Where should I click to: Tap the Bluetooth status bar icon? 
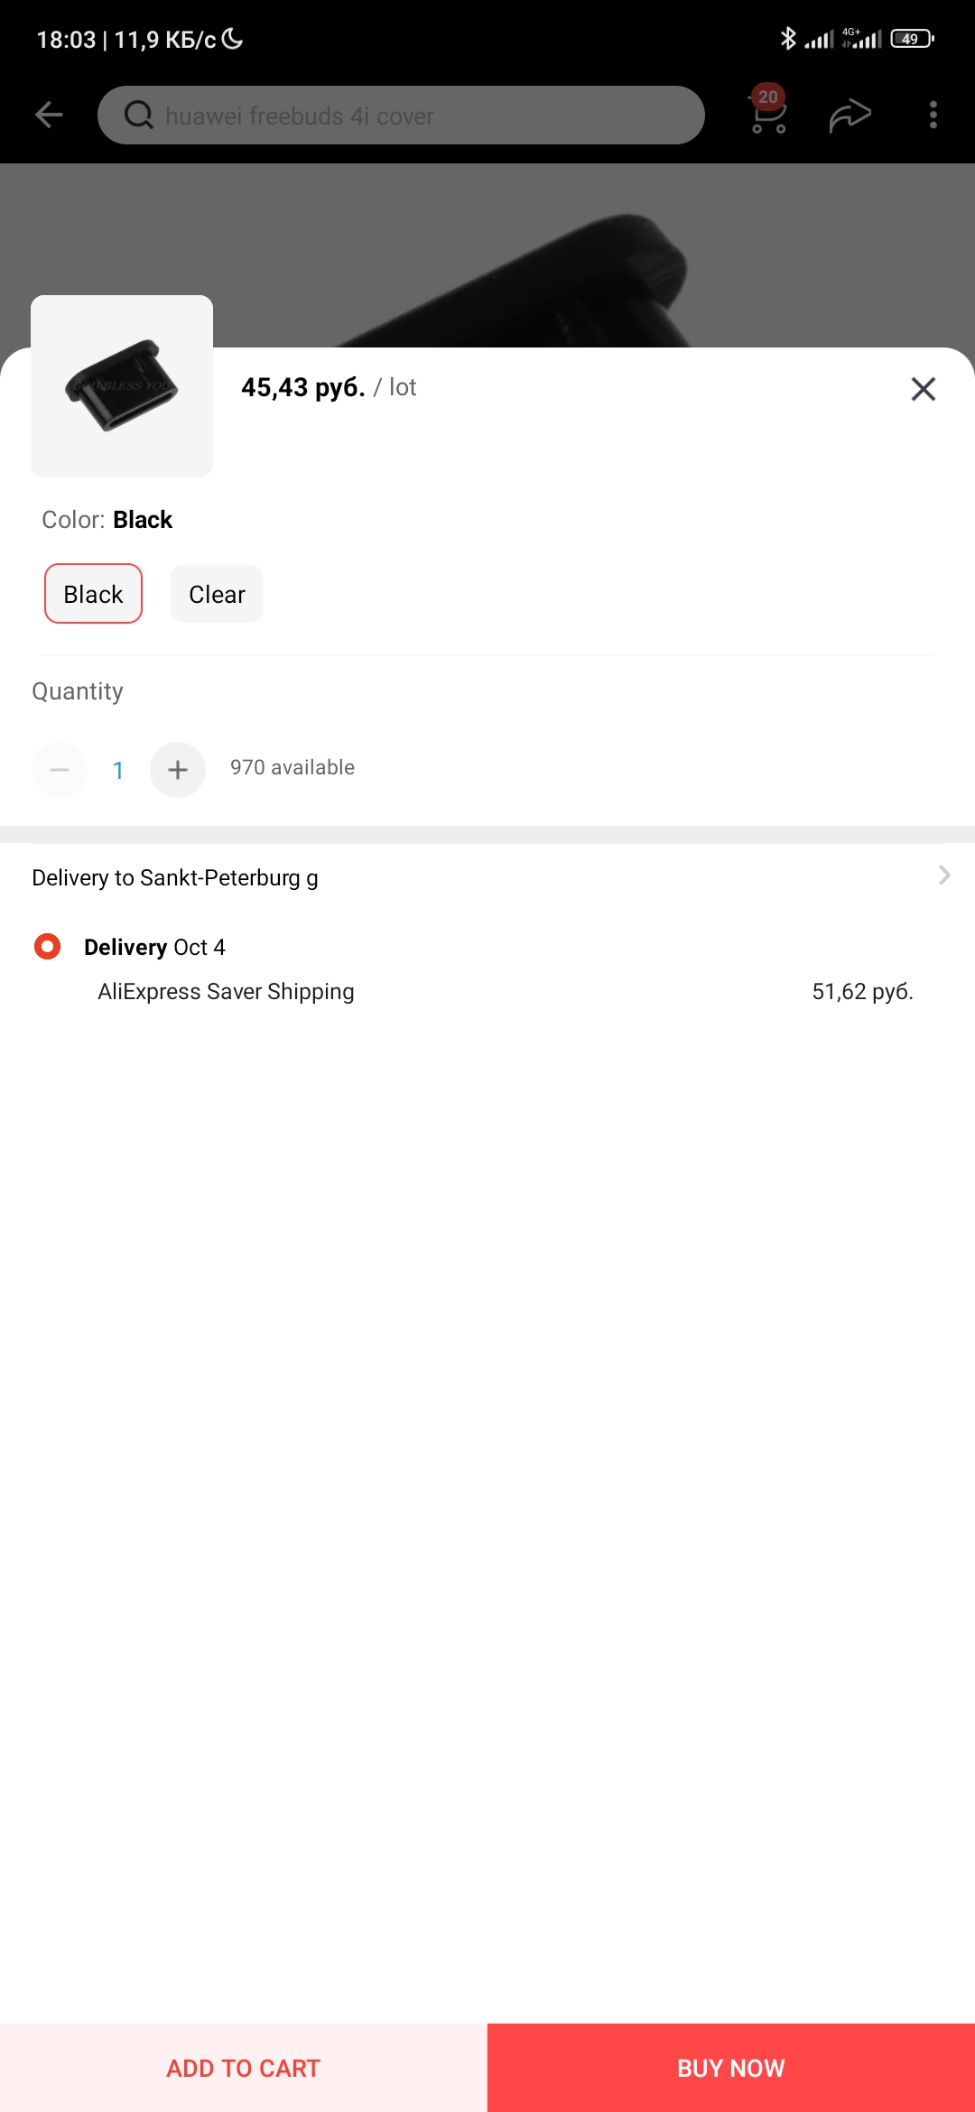pos(788,39)
